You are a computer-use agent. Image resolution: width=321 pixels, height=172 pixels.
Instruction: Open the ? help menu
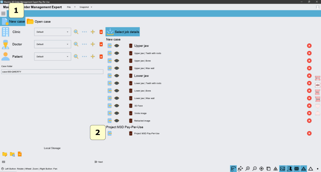(x=75, y=7)
